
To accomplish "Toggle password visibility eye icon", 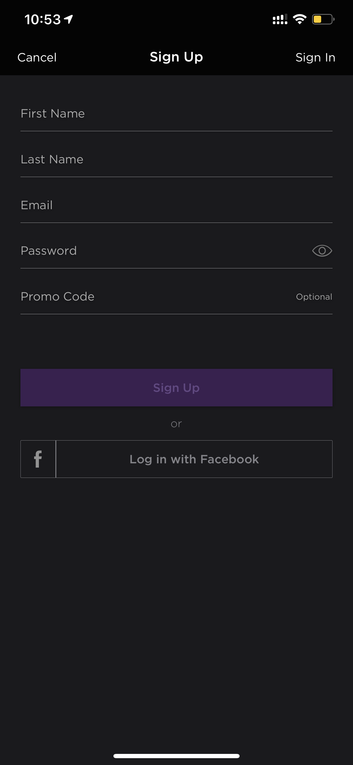I will point(322,251).
